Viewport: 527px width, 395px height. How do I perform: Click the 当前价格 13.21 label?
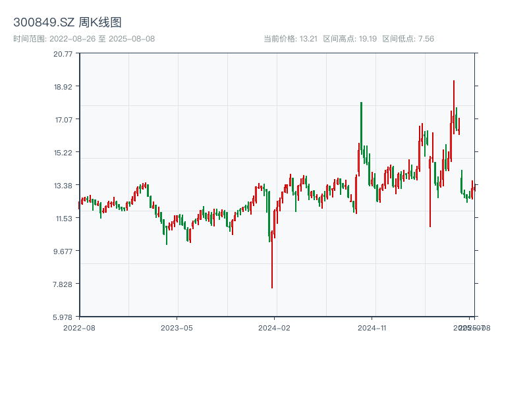pos(291,39)
